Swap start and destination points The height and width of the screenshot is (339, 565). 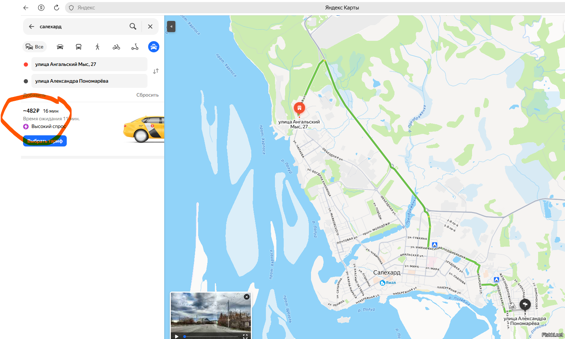156,71
